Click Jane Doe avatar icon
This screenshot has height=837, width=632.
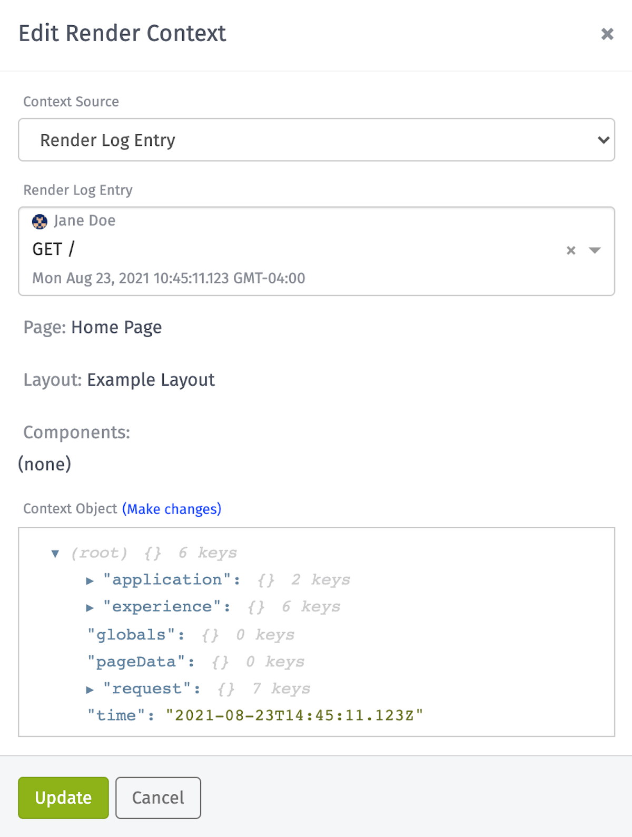(x=39, y=222)
